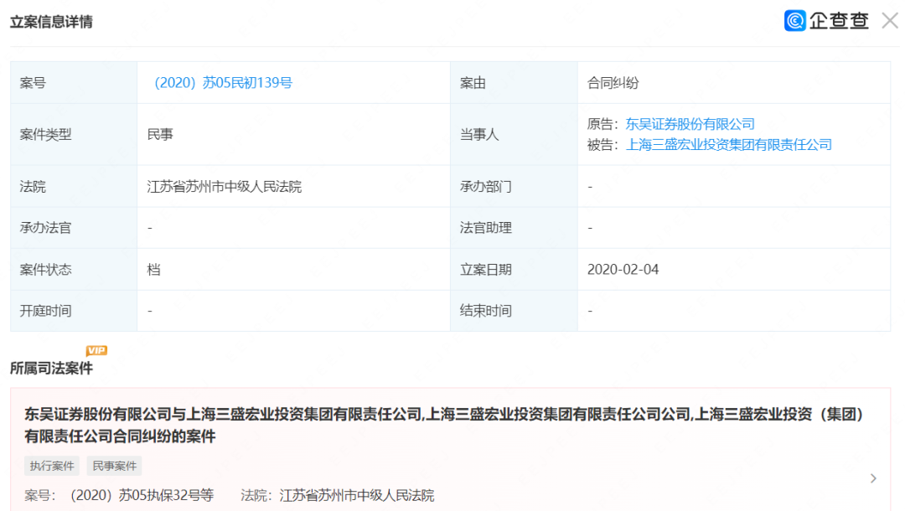Select the case status value 档
The image size is (905, 511).
click(x=153, y=270)
